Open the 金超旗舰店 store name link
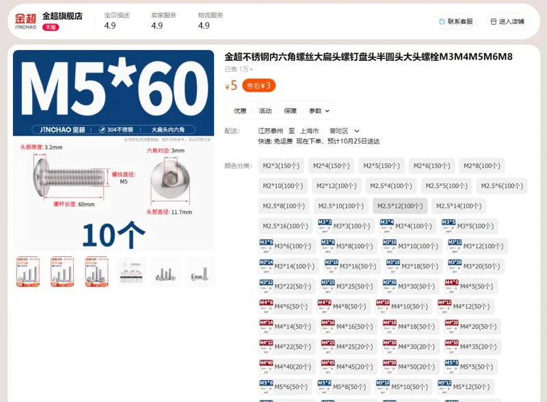 click(x=62, y=16)
